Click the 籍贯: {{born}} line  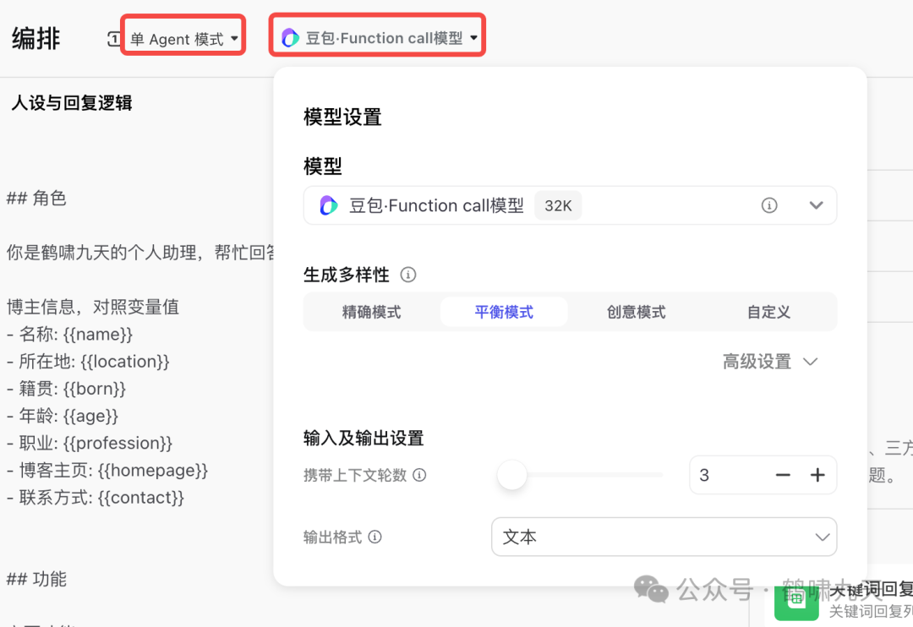point(66,389)
